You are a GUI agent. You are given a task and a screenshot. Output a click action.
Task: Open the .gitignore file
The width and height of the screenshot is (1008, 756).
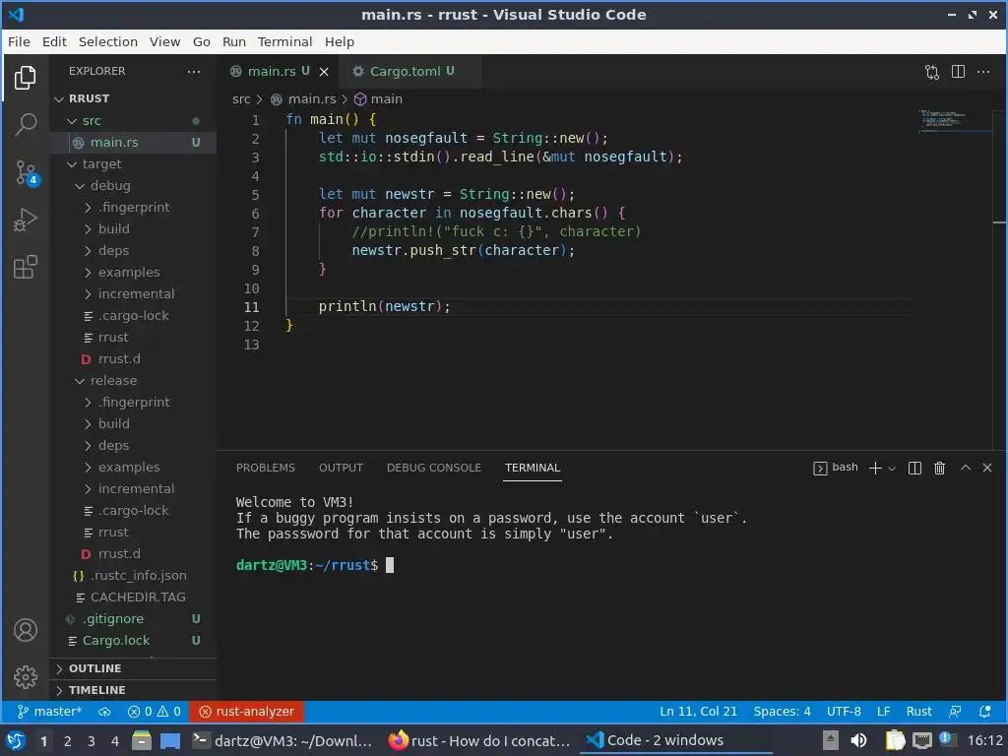[133, 618]
